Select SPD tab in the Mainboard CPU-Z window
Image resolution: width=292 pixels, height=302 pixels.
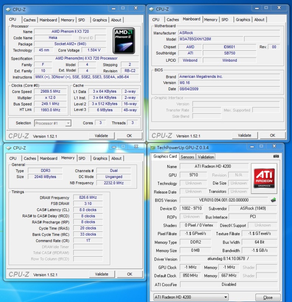click(225, 19)
